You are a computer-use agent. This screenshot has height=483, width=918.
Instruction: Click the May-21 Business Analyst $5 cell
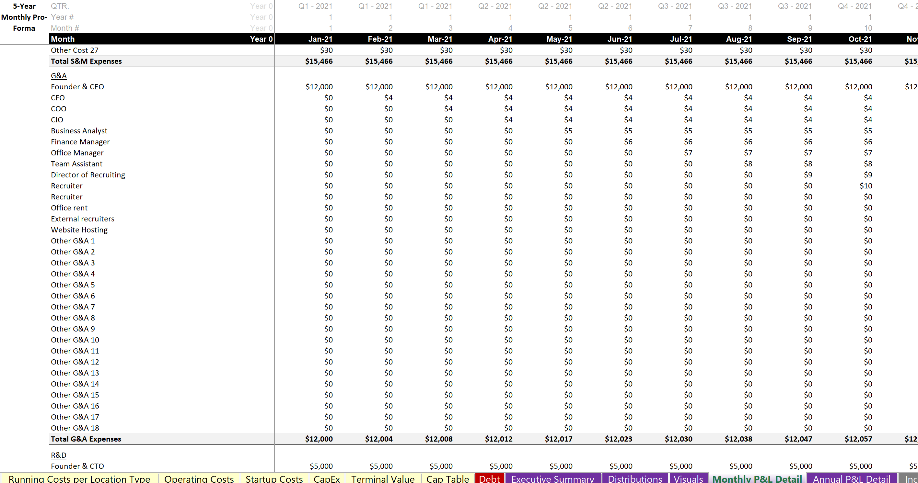coord(568,131)
